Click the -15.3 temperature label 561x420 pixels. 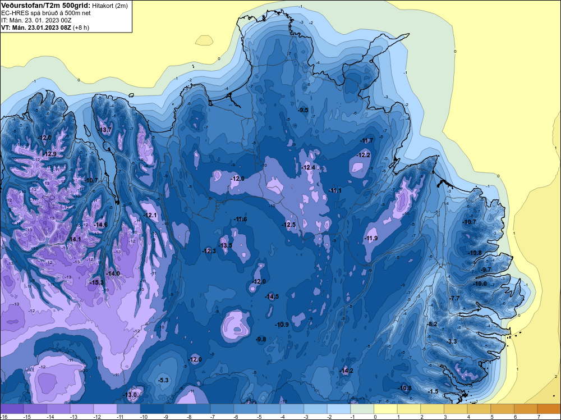[96, 282]
